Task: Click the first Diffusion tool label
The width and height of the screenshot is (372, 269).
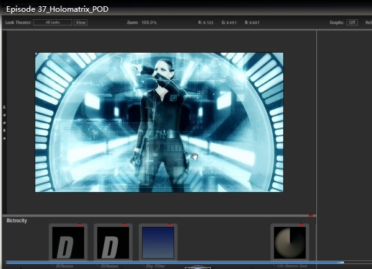Action: (x=64, y=266)
